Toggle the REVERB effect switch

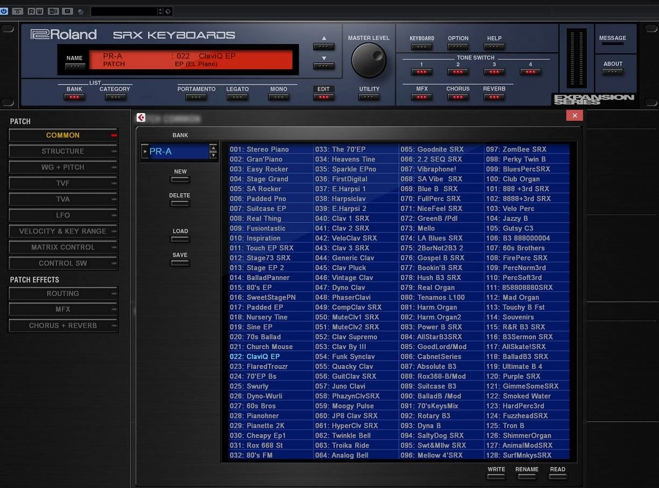pos(494,97)
